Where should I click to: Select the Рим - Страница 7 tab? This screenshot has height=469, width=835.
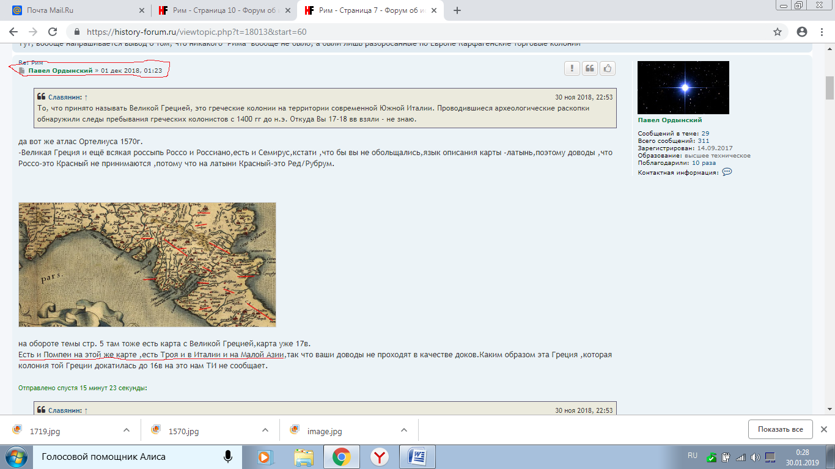coord(370,10)
